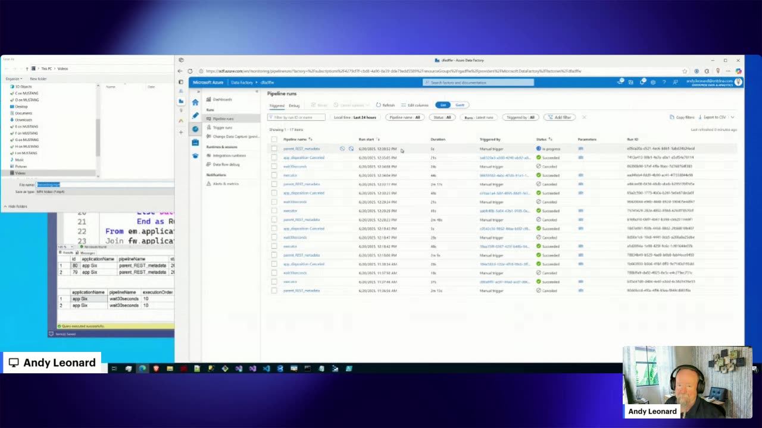
Task: Open Local time Last 24 hours filter
Action: 355,118
